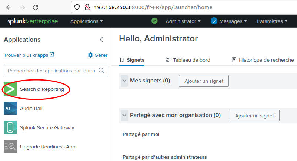The image size is (297, 161).
Task: Open the Messages dropdown
Action: coord(233,21)
